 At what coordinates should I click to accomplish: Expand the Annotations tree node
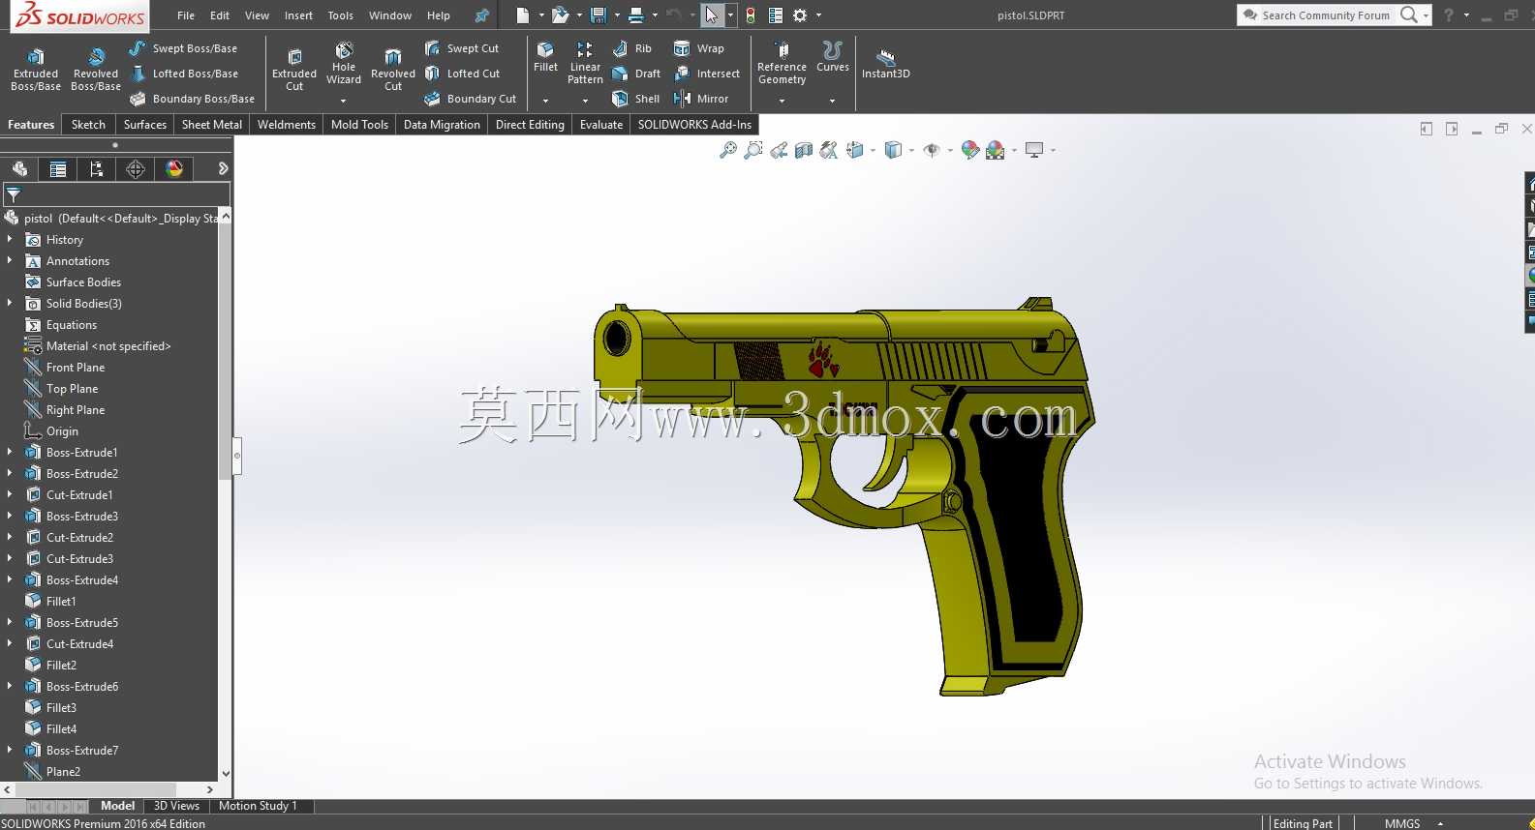10,260
